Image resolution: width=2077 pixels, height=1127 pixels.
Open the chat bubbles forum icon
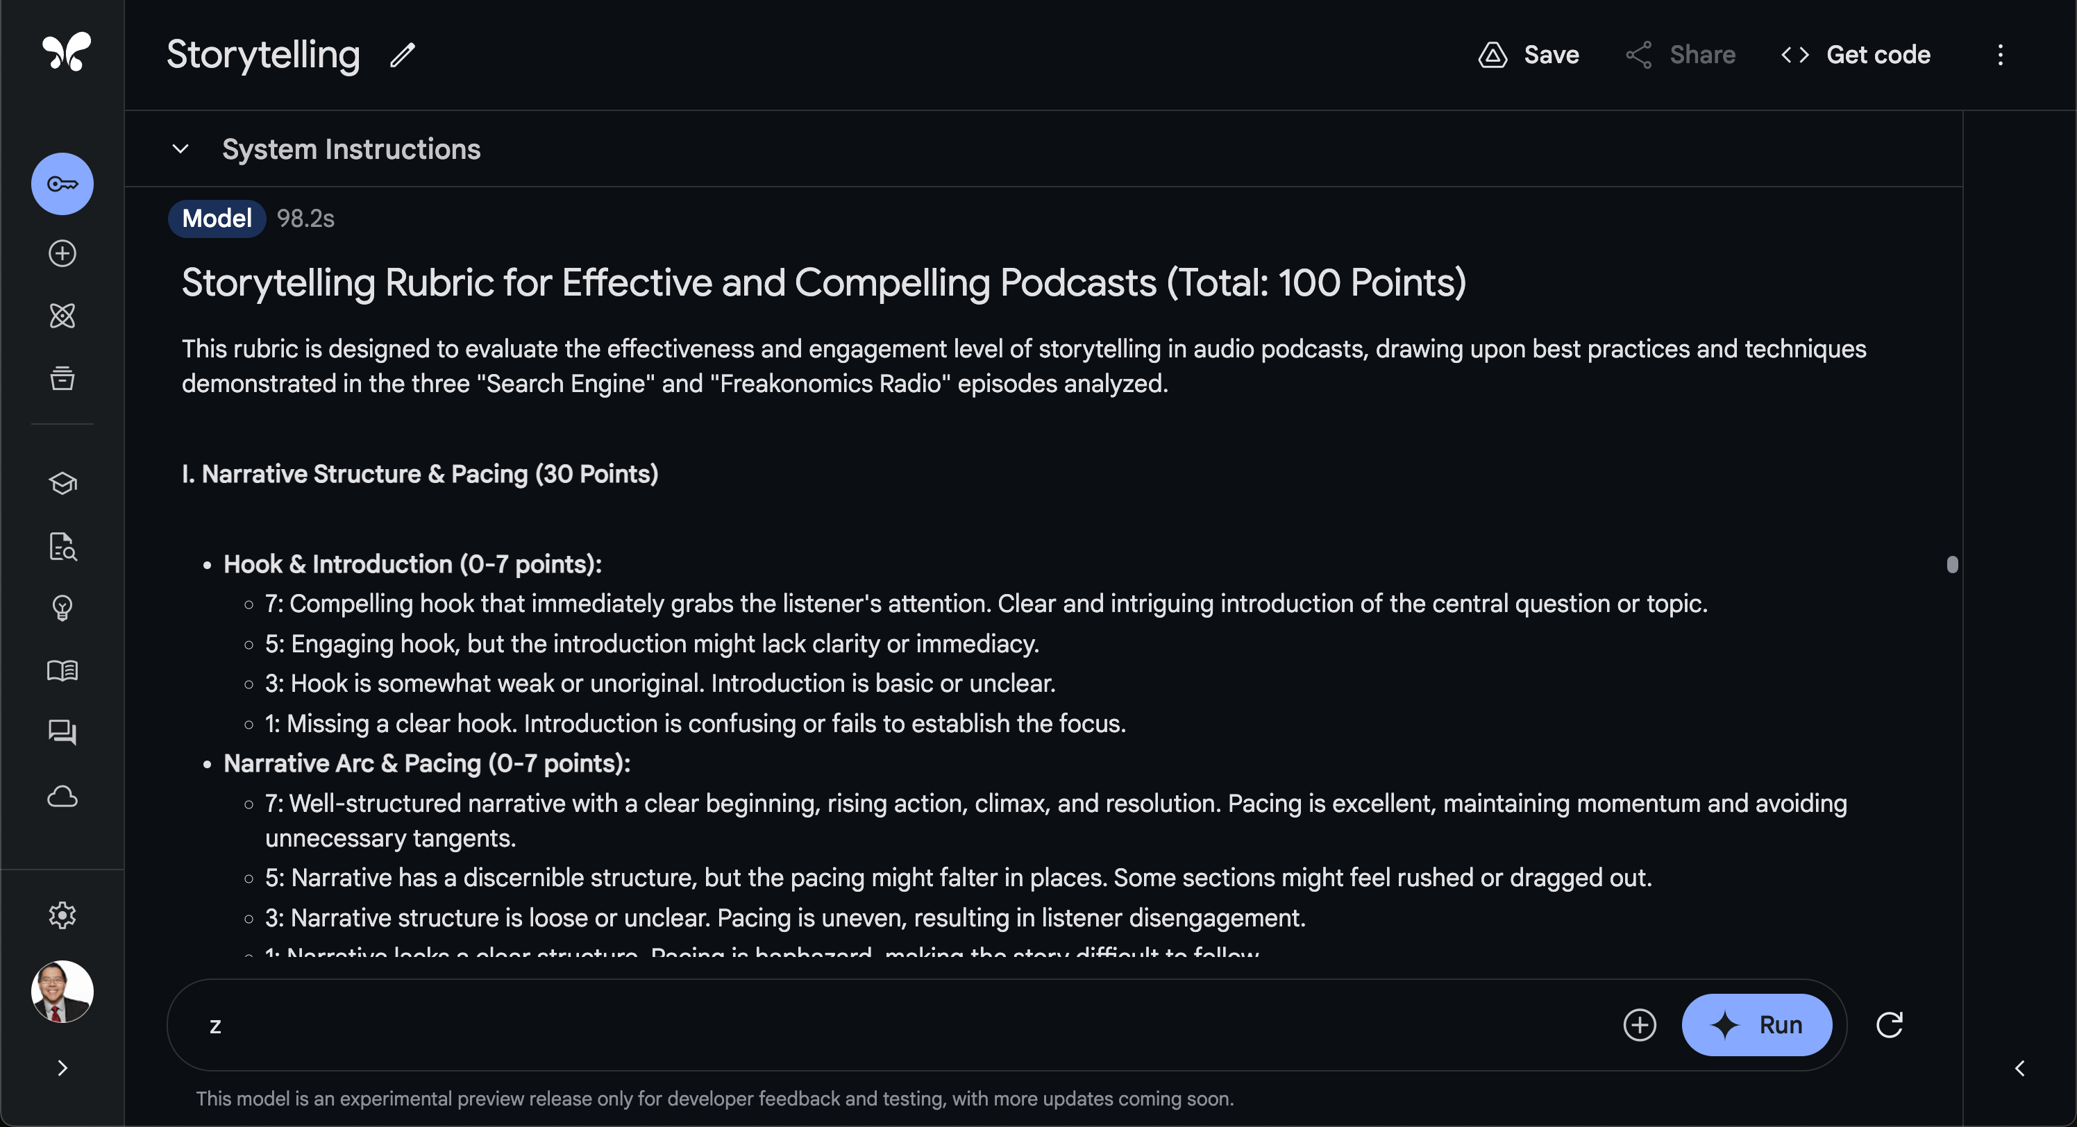coord(62,732)
